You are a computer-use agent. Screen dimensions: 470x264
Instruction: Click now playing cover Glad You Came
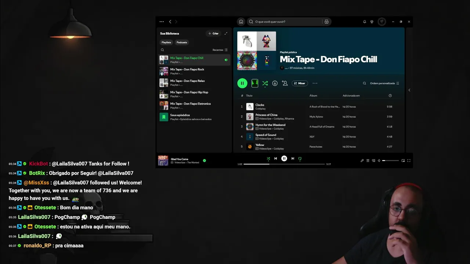click(x=163, y=161)
